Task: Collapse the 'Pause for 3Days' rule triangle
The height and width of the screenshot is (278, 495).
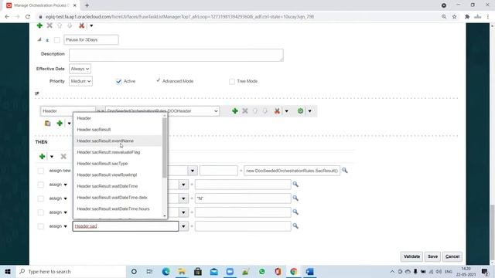Action: [39, 39]
